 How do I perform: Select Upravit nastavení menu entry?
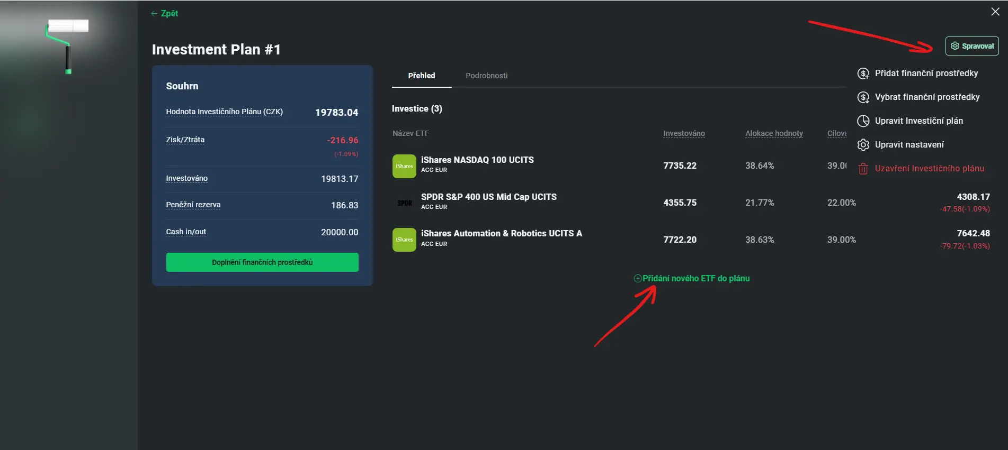909,144
